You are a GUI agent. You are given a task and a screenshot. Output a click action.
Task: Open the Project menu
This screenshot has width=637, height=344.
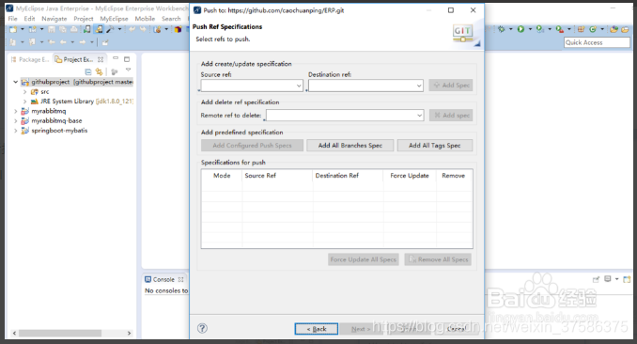84,19
